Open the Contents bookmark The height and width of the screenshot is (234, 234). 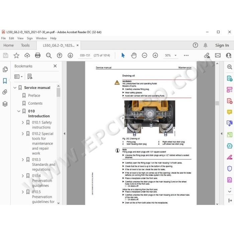pyautogui.click(x=35, y=103)
